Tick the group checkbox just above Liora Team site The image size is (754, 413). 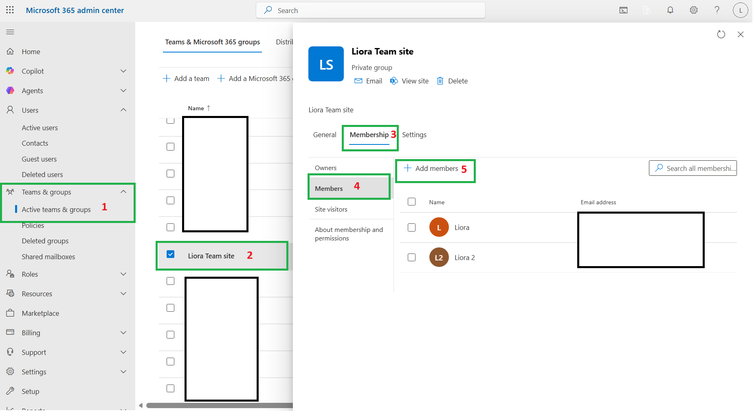click(171, 227)
